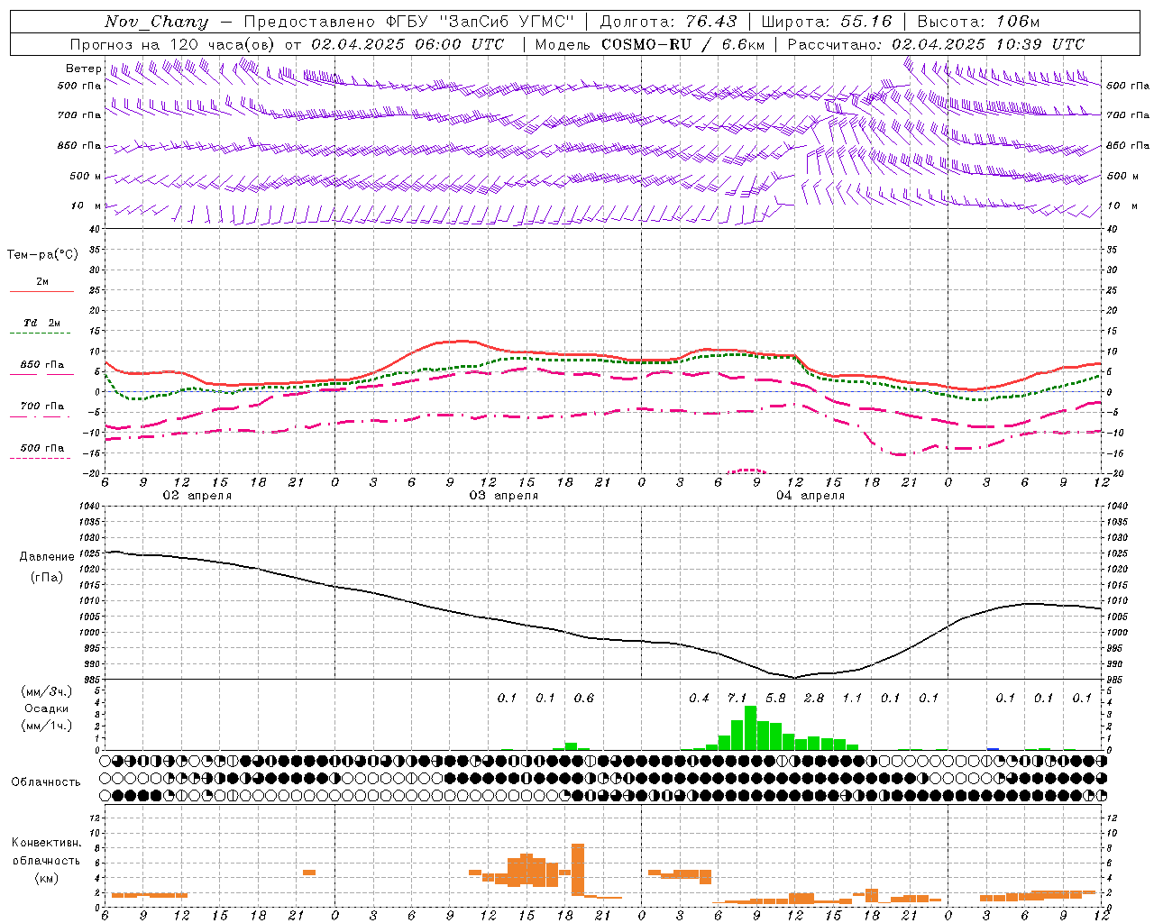Click the '700 гПа' wind label on right side
This screenshot has height=923, width=1154.
tap(1128, 115)
